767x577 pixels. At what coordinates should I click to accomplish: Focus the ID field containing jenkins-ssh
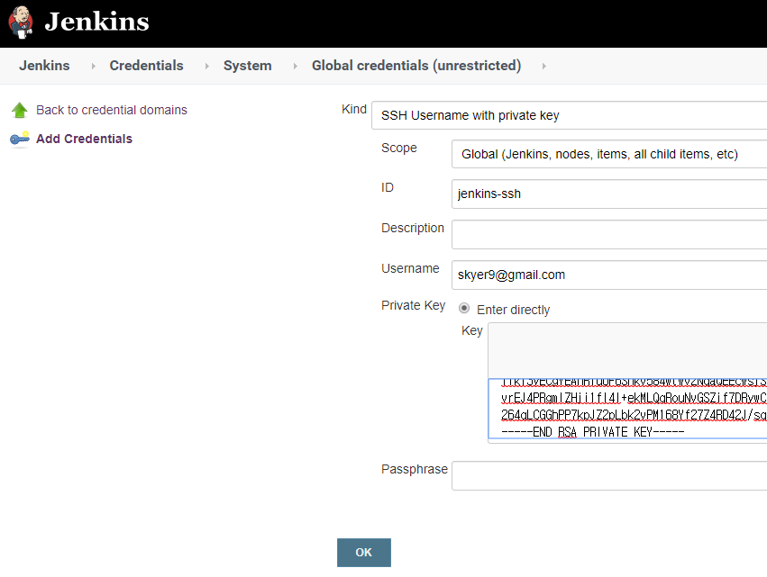point(609,194)
